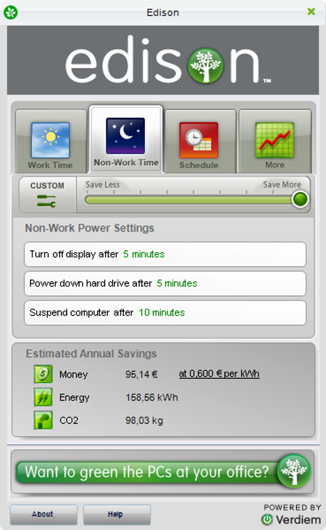This screenshot has width=326, height=530.
Task: Click the Energy lightning icon
Action: (43, 397)
